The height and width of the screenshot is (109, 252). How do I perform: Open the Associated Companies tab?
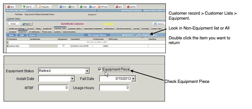tap(93, 28)
